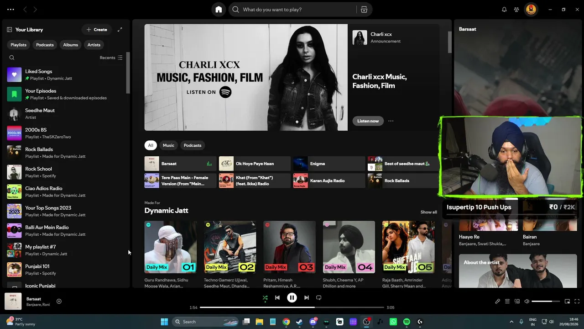Select the All tab on the home feed

tap(151, 145)
